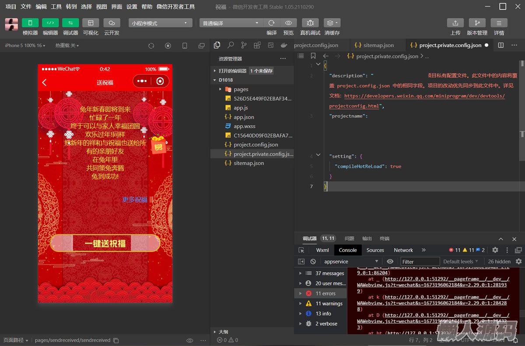Screen dimensions: 525x346
Task: Switch to the Network tab
Action: (403, 250)
